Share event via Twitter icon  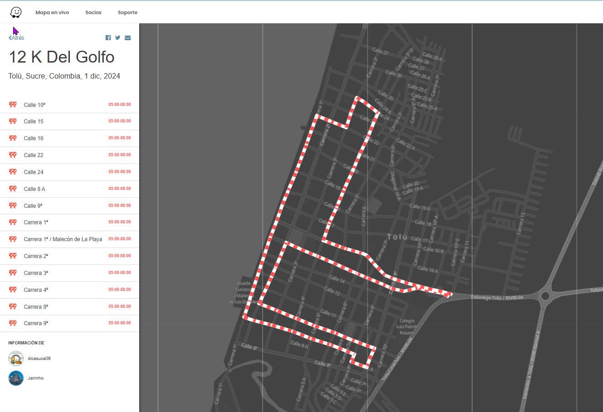point(118,38)
